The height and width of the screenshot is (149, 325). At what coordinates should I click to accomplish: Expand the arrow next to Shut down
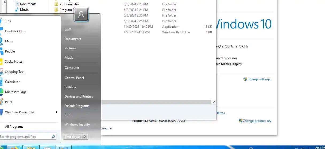85,137
